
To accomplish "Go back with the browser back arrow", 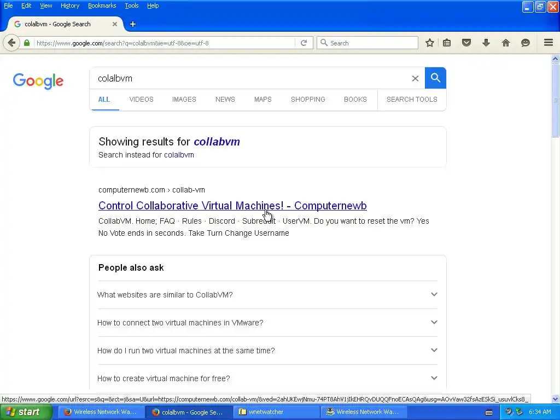I will click(x=11, y=43).
